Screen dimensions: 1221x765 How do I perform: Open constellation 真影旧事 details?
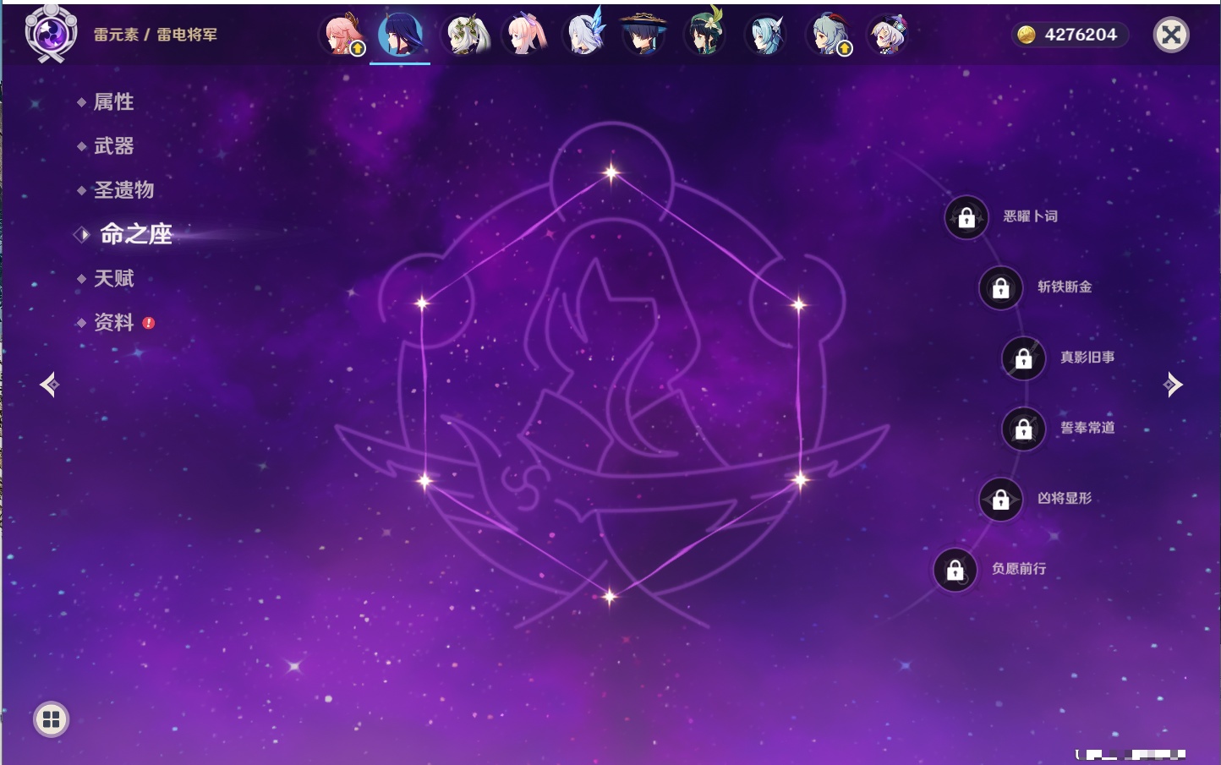pos(1087,358)
